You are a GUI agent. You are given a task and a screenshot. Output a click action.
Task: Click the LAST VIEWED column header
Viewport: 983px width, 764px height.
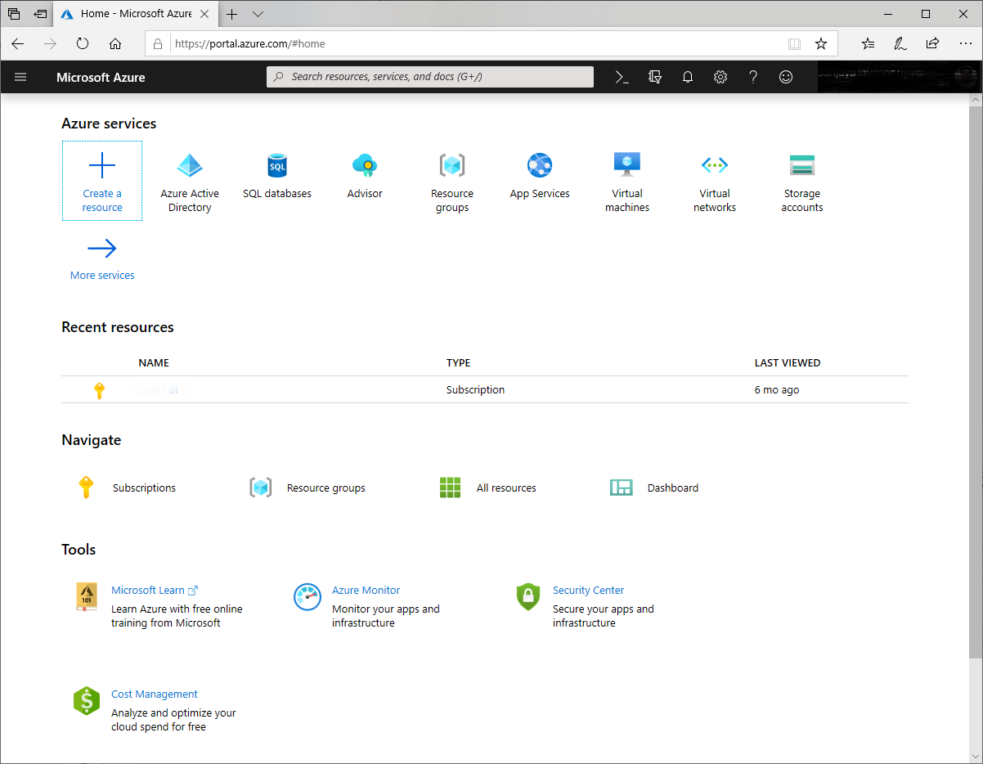[x=788, y=362]
